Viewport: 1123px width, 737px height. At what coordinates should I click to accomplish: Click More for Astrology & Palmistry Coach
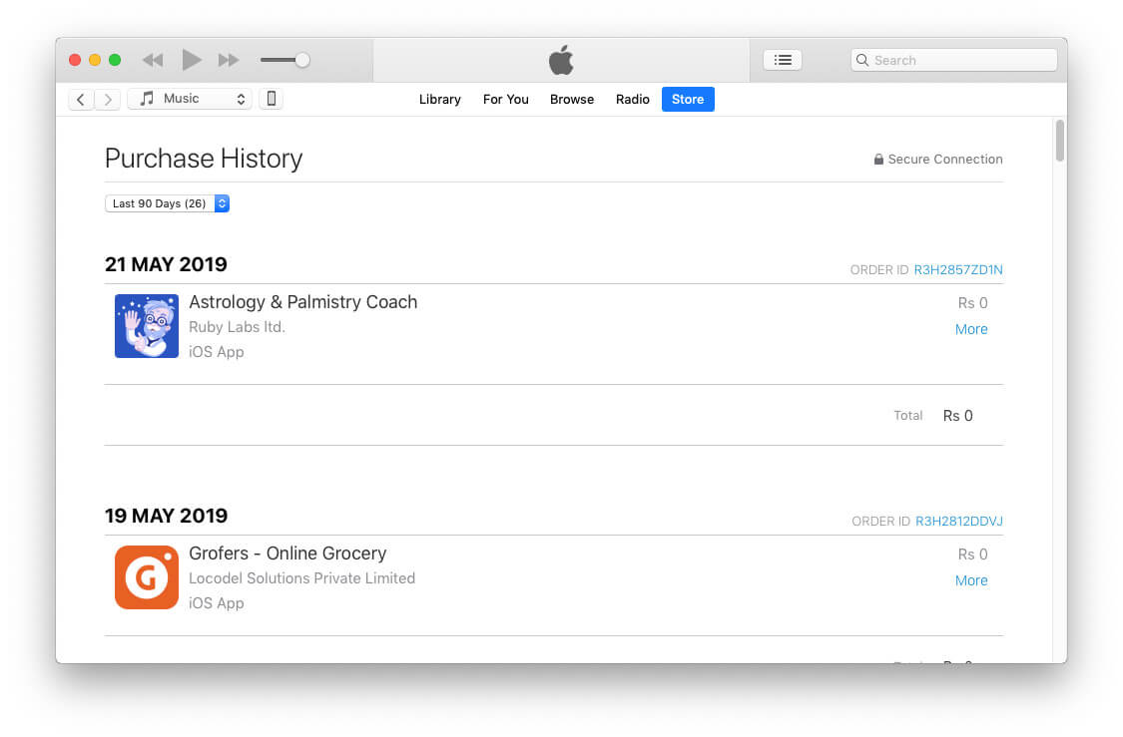click(971, 329)
